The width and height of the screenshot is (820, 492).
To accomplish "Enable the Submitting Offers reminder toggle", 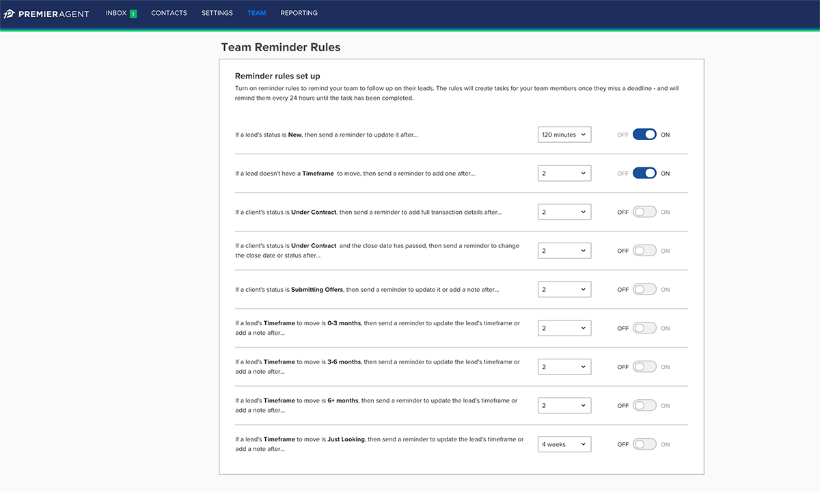I will 644,290.
